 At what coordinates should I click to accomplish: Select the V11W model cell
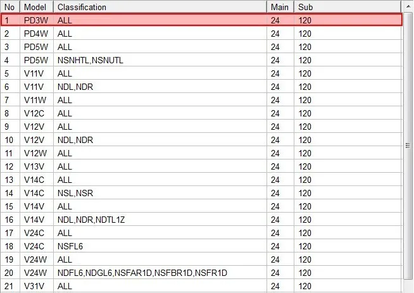tap(37, 100)
